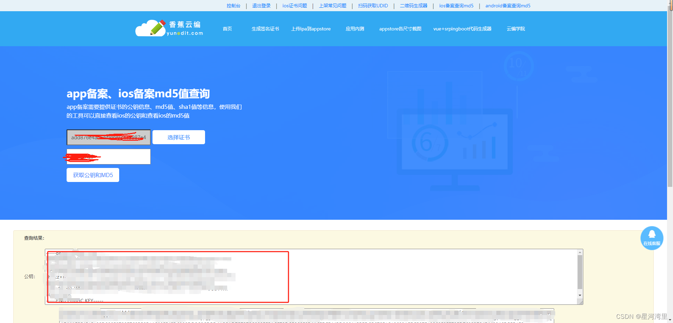The width and height of the screenshot is (673, 323).
Task: Open android备案查询md5 tool
Action: (508, 6)
